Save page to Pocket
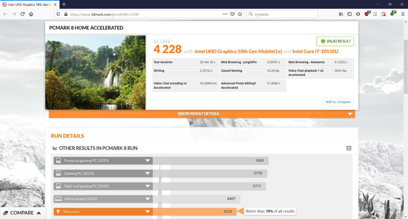The height and width of the screenshot is (219, 408). coord(233,14)
